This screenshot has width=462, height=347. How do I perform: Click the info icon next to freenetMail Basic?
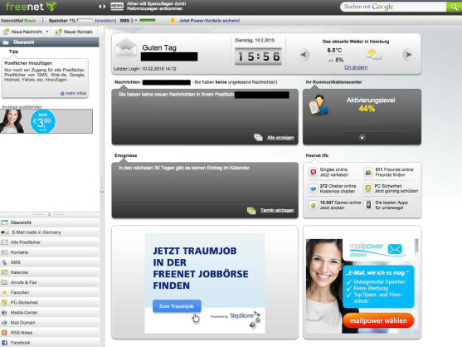42,21
